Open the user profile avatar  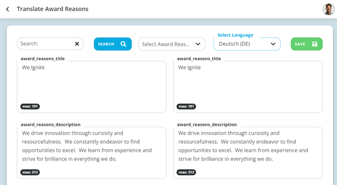coord(328,9)
